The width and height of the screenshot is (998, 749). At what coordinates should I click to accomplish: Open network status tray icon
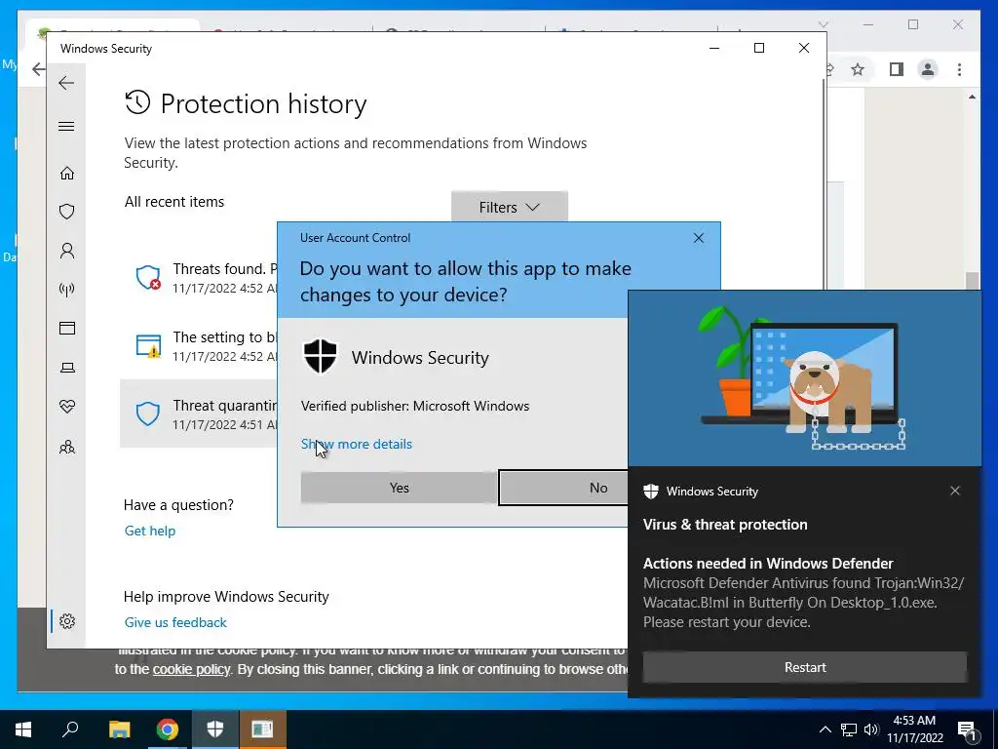(x=849, y=729)
